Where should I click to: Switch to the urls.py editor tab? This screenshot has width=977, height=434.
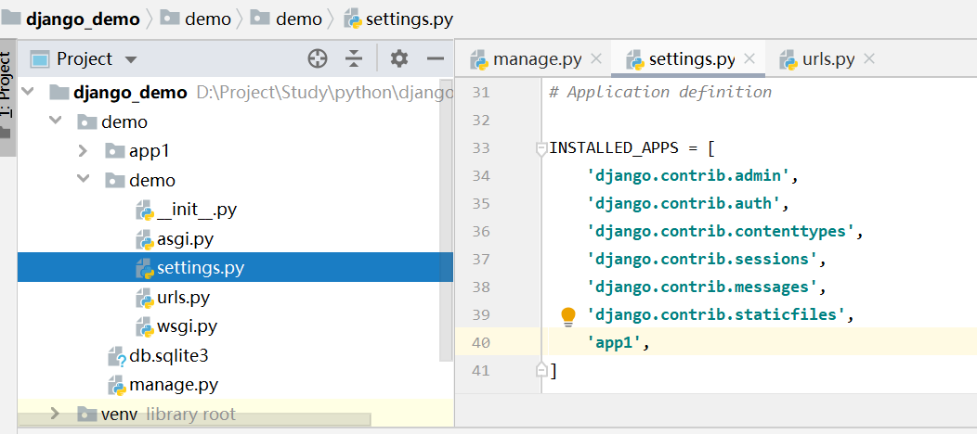pyautogui.click(x=828, y=59)
